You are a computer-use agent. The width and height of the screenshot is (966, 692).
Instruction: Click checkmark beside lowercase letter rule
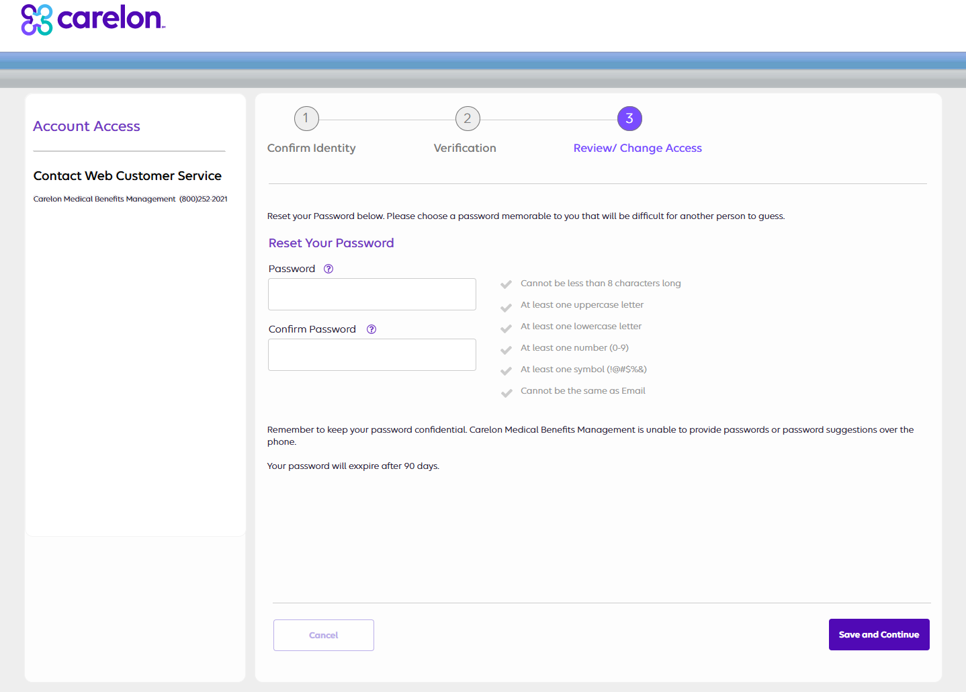click(x=507, y=327)
